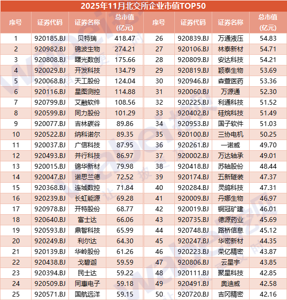This screenshot has width=287, height=300.
Task: Select the name 丹娜生物
Action: 231,198
